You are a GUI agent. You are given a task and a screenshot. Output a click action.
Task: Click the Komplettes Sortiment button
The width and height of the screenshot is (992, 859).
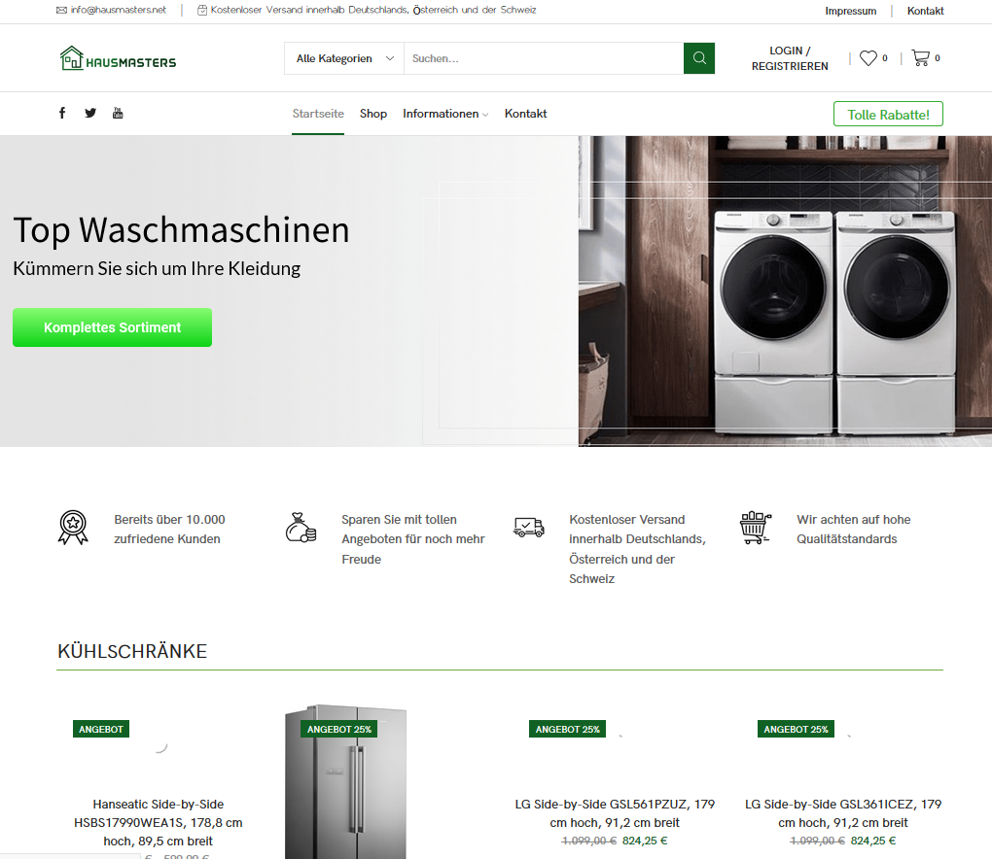[x=113, y=327]
